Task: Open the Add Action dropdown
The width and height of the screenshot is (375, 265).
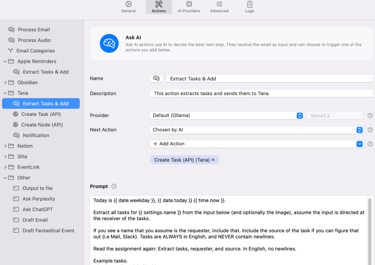Action: click(256, 144)
